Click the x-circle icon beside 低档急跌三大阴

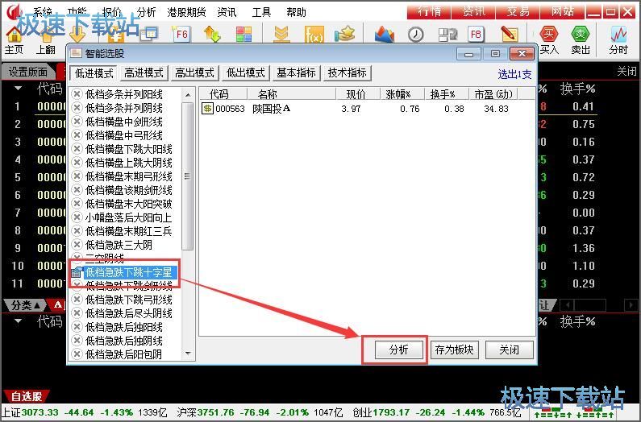pyautogui.click(x=77, y=245)
